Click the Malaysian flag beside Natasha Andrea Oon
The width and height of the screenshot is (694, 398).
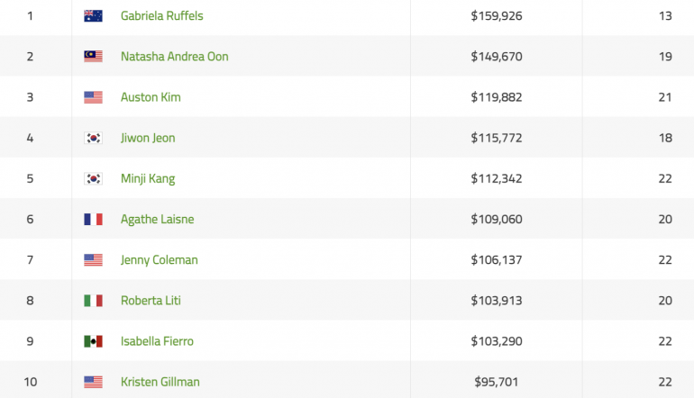(x=93, y=57)
